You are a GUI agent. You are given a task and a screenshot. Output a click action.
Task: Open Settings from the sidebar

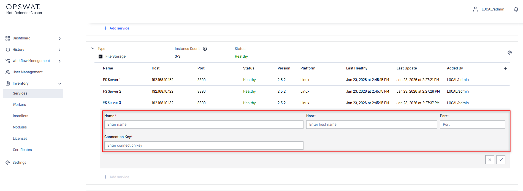coord(19,163)
